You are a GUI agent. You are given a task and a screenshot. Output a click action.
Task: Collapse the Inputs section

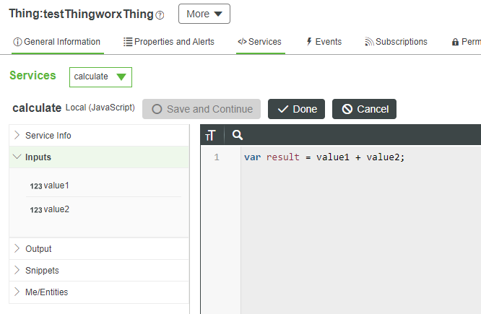(99, 157)
